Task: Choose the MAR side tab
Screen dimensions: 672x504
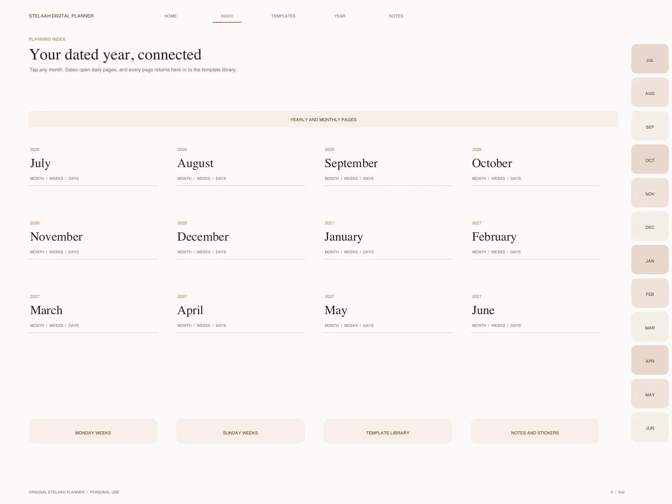Action: coord(650,326)
